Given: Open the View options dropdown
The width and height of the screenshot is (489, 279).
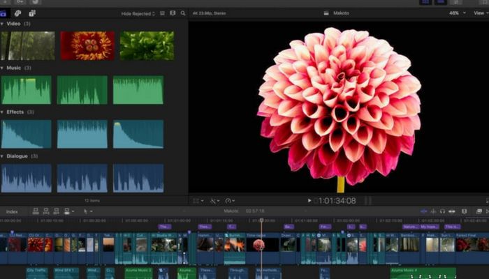Looking at the screenshot, I should click(x=479, y=13).
